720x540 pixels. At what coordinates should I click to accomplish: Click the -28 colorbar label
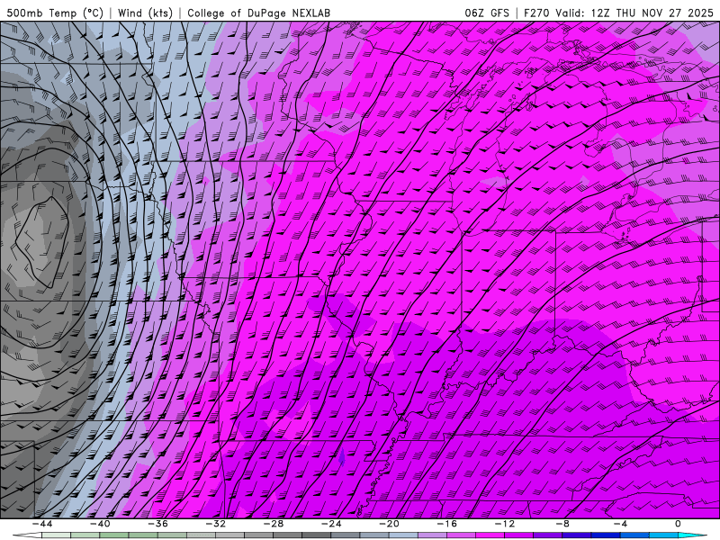(274, 524)
